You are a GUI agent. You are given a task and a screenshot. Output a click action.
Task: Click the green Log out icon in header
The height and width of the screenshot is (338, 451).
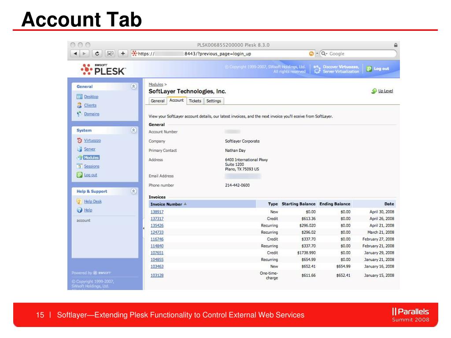tap(369, 69)
